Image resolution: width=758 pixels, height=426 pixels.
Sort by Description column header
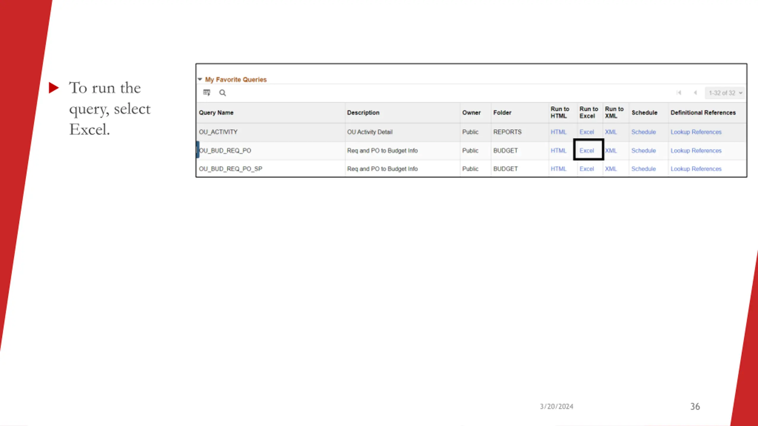(363, 112)
